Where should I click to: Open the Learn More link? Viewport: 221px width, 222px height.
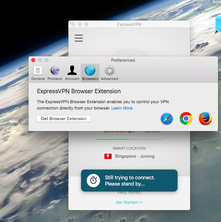coord(122,108)
